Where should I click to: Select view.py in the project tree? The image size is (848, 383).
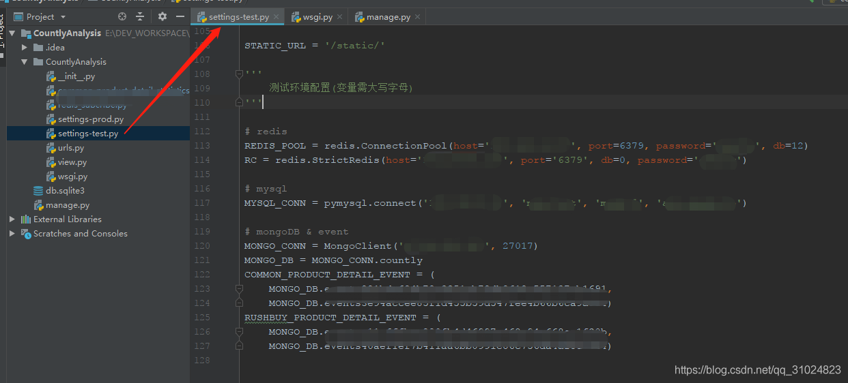72,162
